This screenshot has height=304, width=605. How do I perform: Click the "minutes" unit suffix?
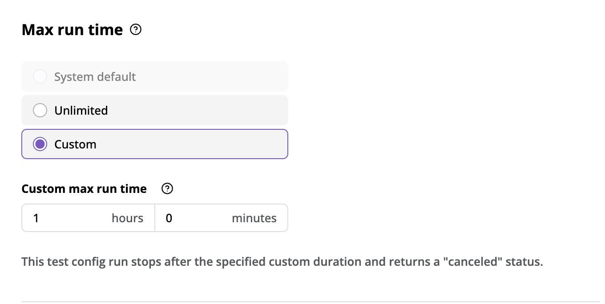point(254,218)
